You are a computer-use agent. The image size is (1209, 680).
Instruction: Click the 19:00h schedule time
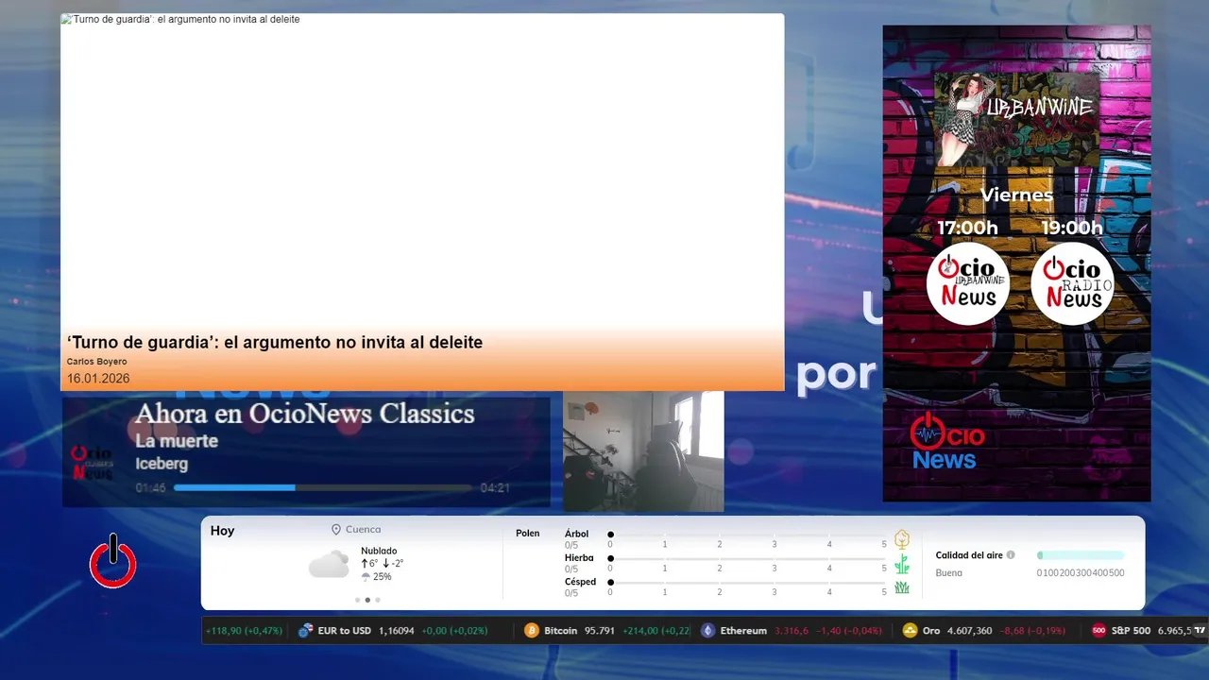(x=1072, y=228)
